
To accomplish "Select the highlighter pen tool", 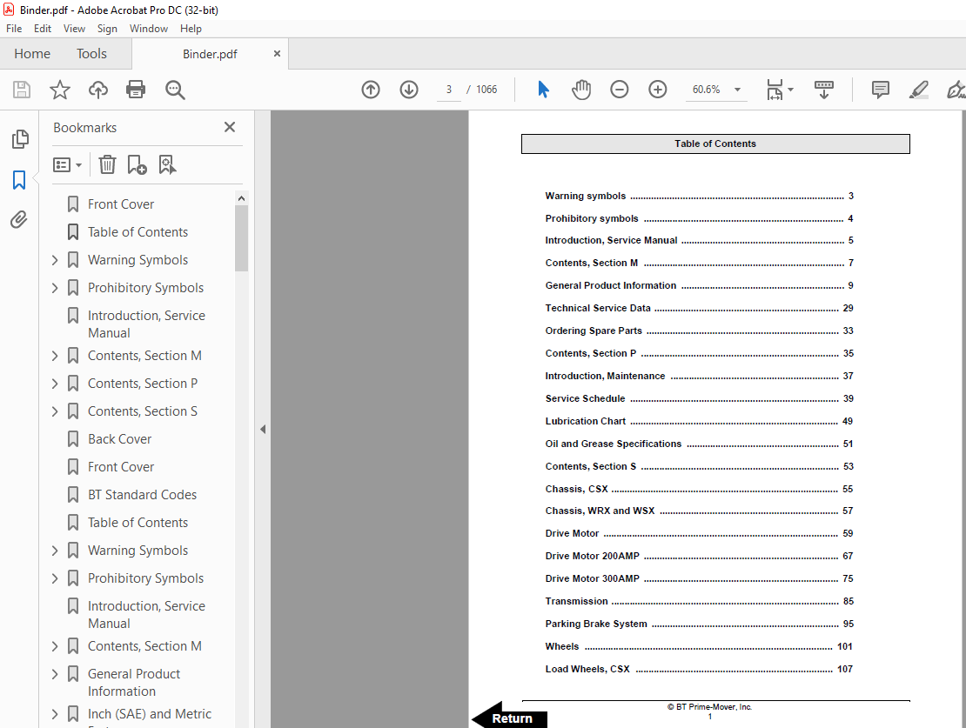I will pos(918,90).
